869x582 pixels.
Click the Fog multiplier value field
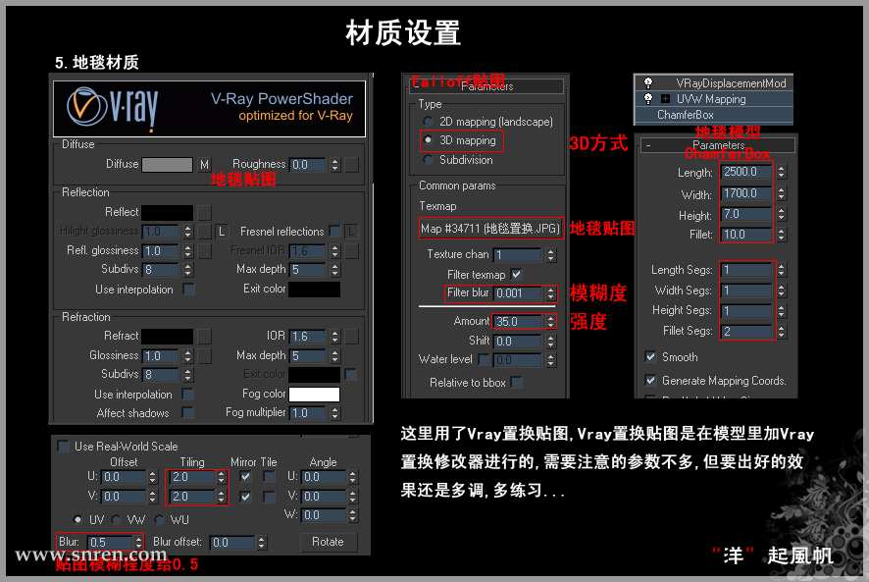pyautogui.click(x=309, y=413)
